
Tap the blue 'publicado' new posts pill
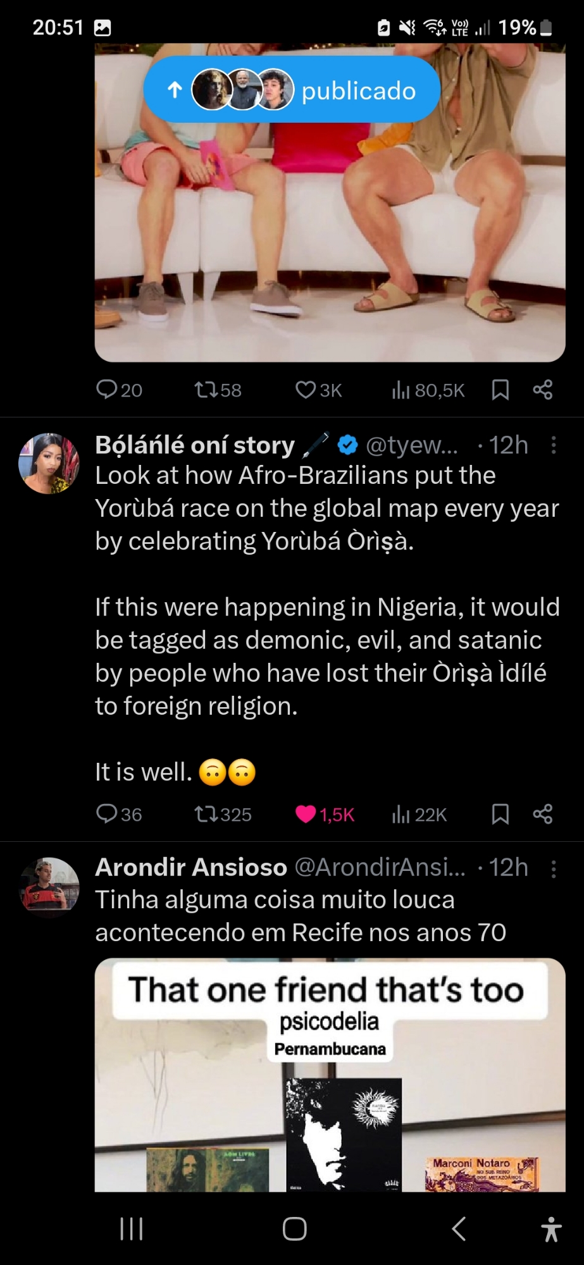pos(292,90)
